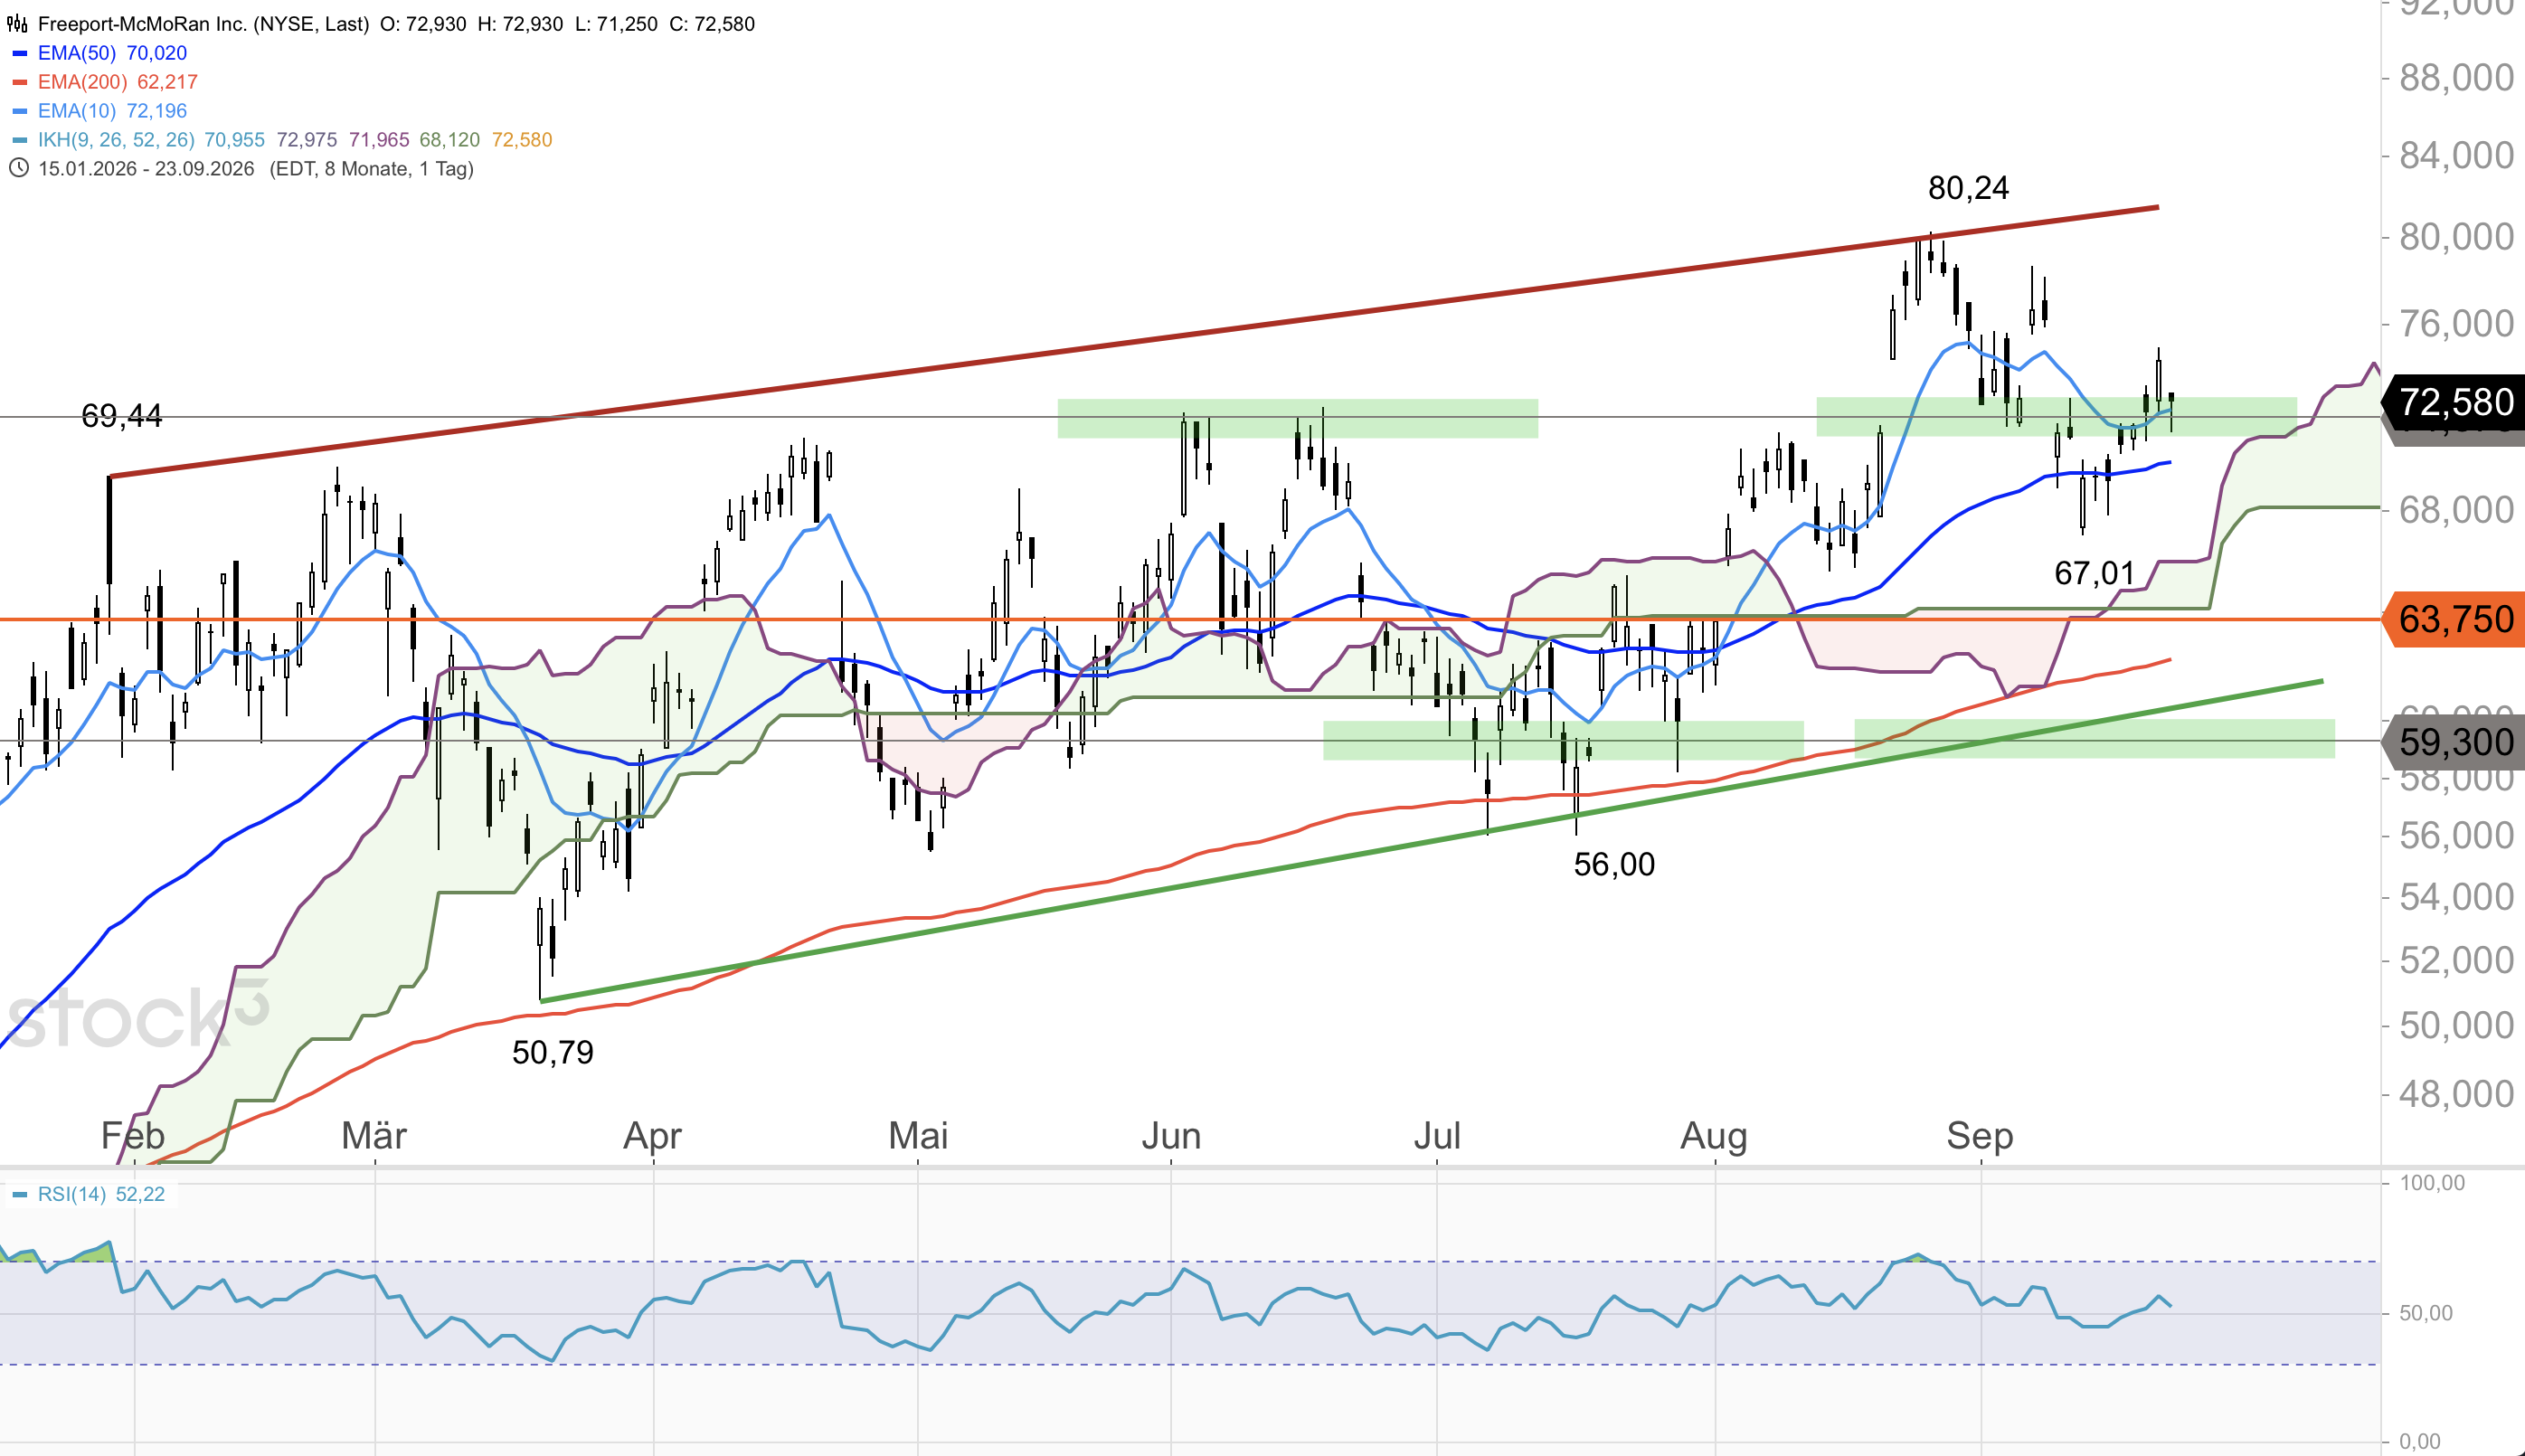The width and height of the screenshot is (2525, 1456).
Task: Select the EMA(200) 62,217 indicator label
Action: tap(118, 82)
